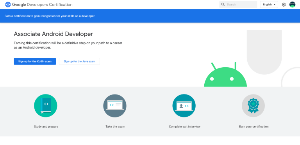This screenshot has width=300, height=145.
Task: Open the English language dropdown
Action: [269, 5]
